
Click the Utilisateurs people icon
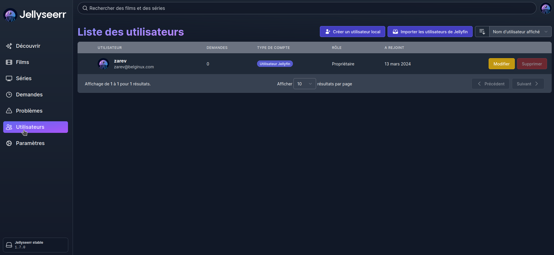click(9, 127)
